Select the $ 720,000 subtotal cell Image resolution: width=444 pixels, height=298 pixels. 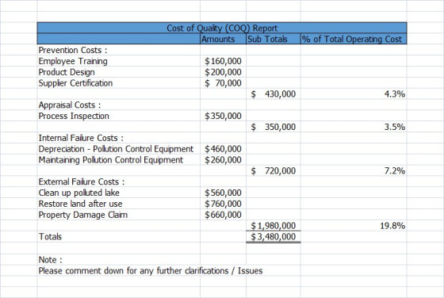pos(274,171)
